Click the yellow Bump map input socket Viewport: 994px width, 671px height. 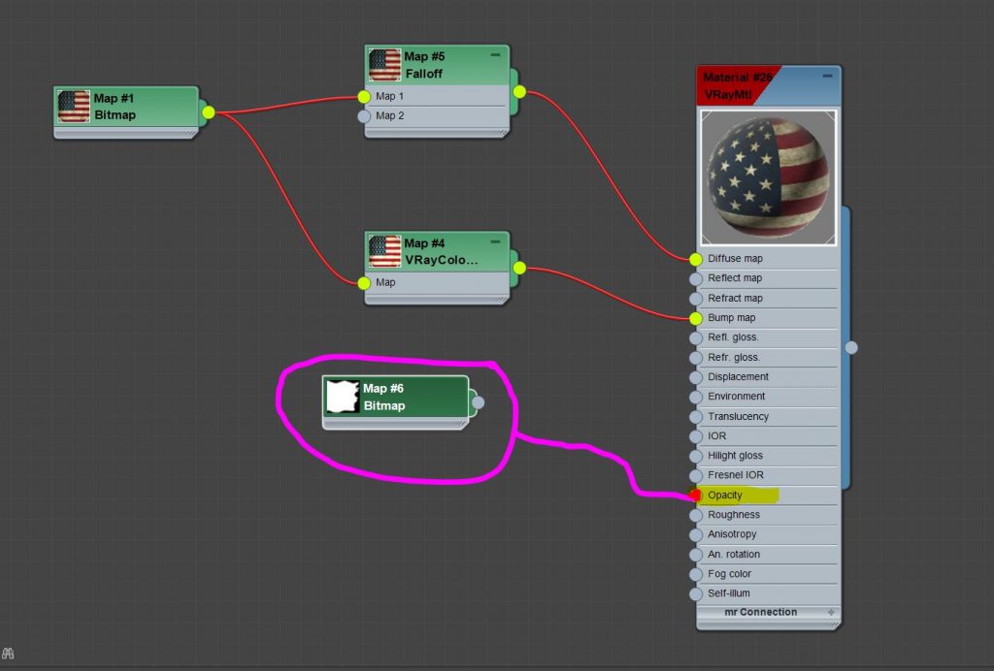(695, 317)
